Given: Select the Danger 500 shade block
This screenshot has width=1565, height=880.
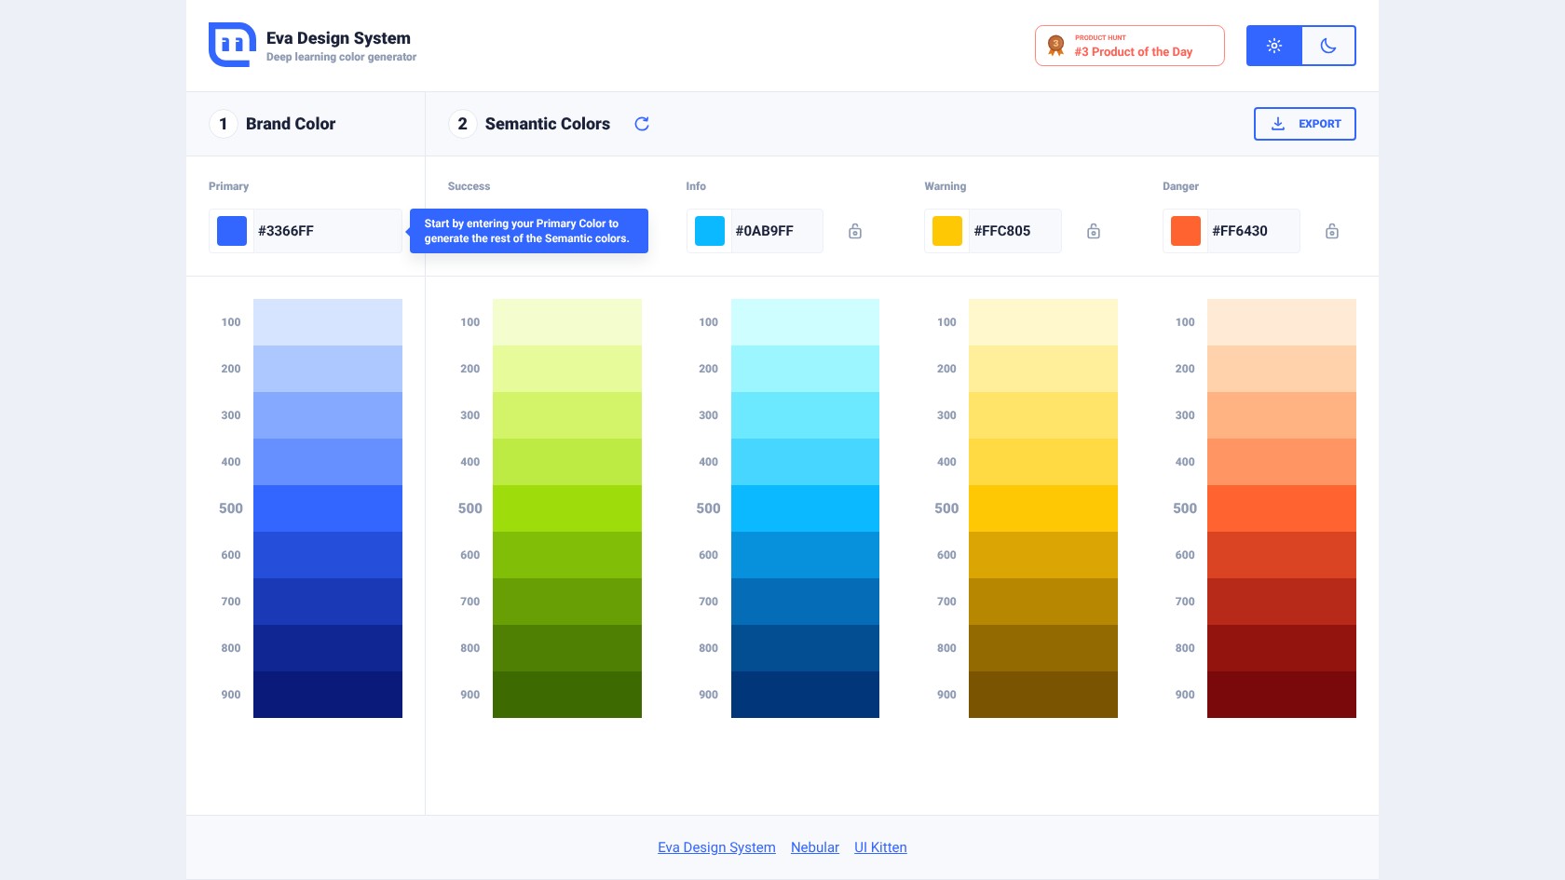Looking at the screenshot, I should pos(1282,508).
